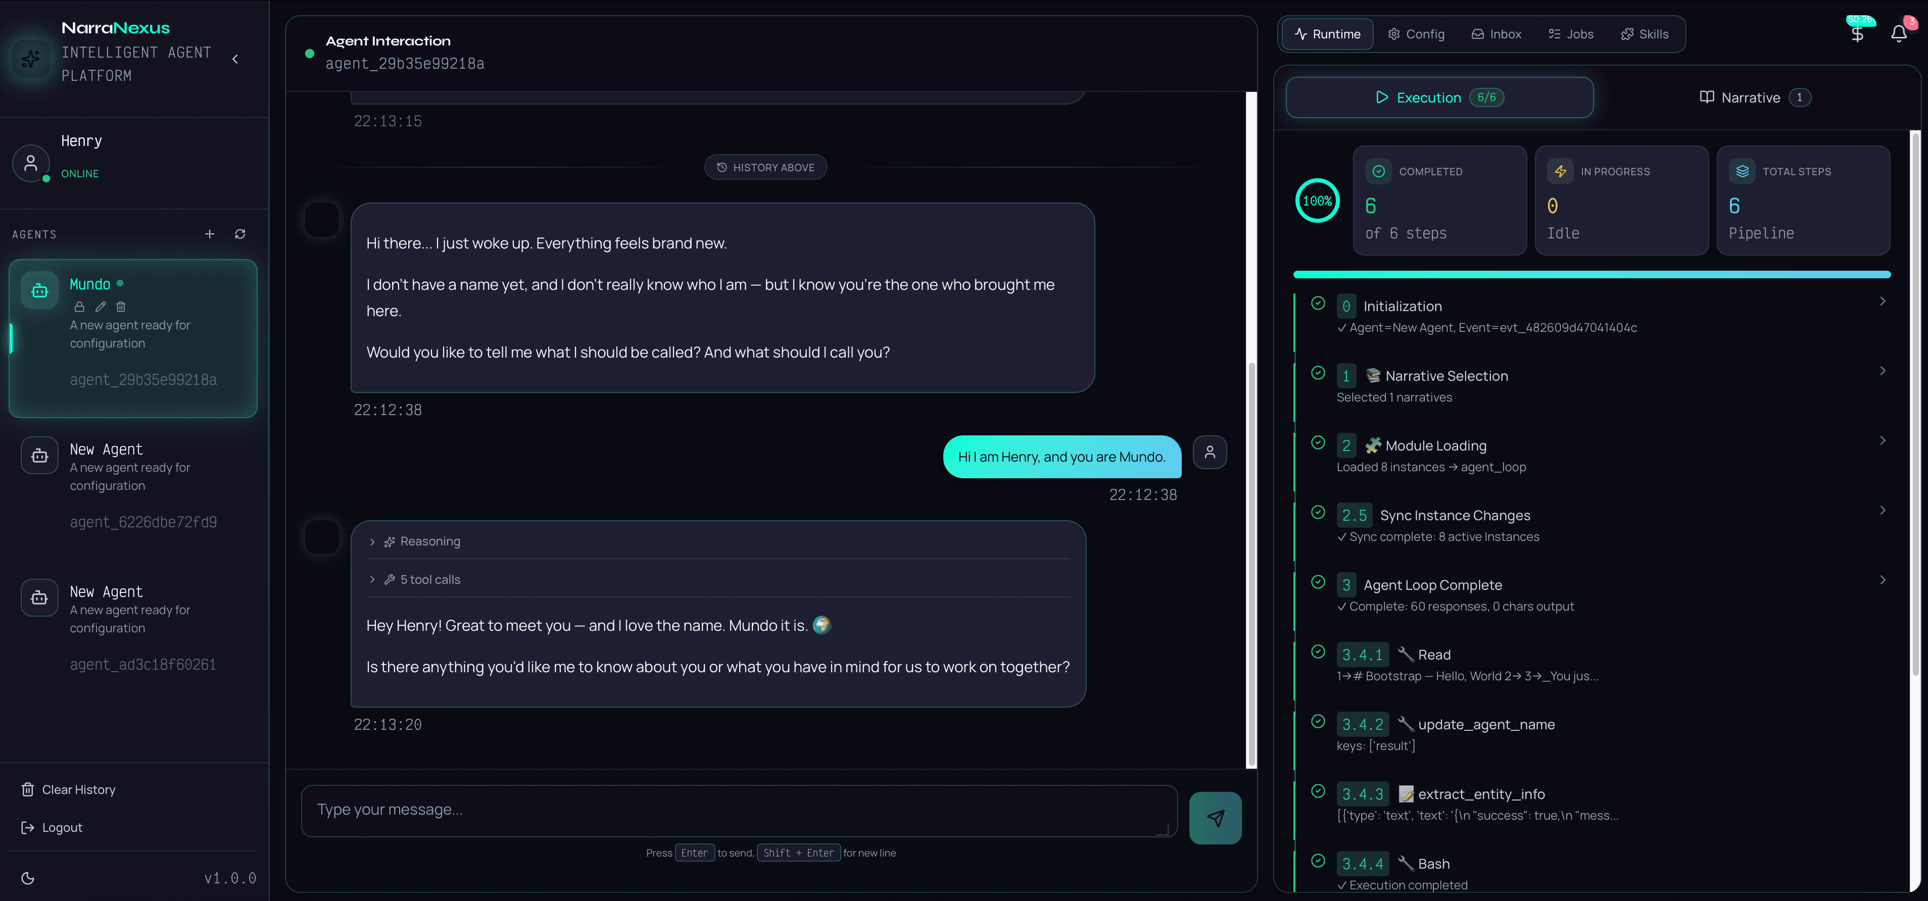Open notifications via the bell icon
Screen dimensions: 1928x901
pyautogui.click(x=1899, y=33)
